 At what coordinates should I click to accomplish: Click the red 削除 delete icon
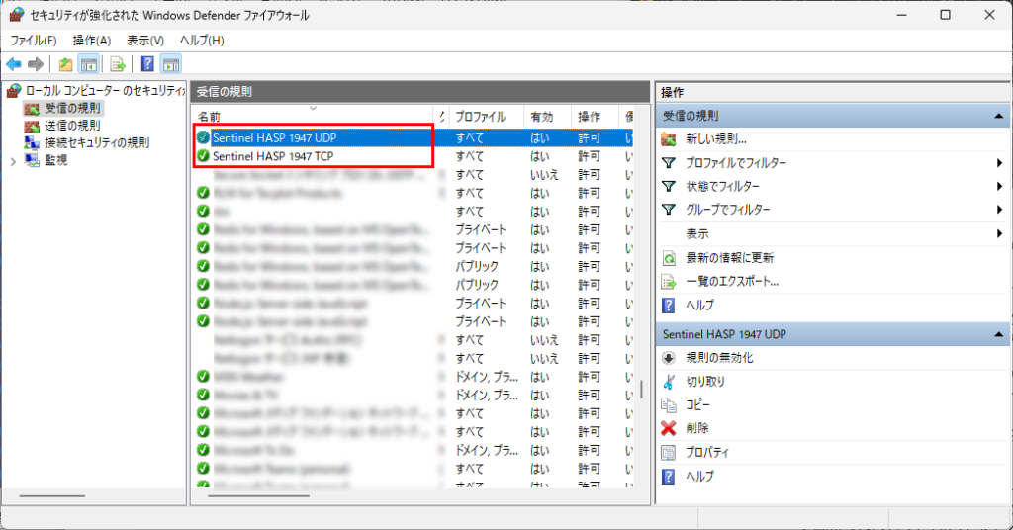tap(669, 428)
